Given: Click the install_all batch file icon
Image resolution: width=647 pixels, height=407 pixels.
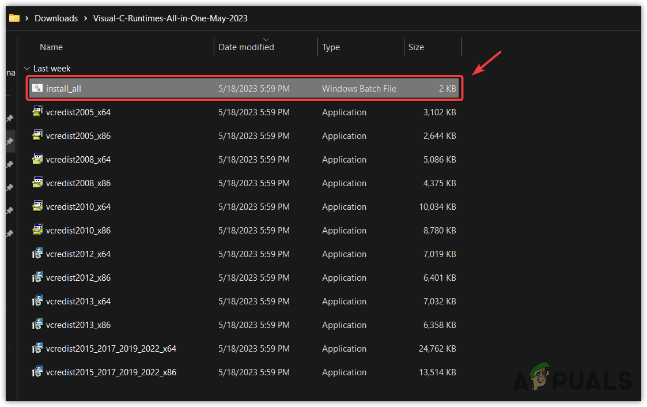Looking at the screenshot, I should (x=37, y=89).
